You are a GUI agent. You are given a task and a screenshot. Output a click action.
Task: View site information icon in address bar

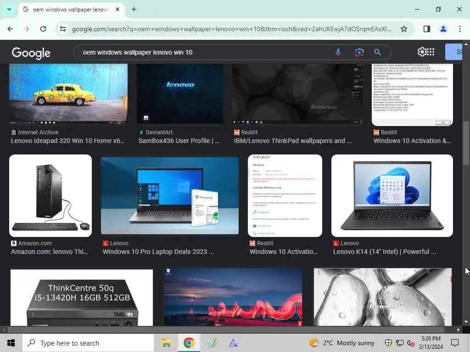63,29
